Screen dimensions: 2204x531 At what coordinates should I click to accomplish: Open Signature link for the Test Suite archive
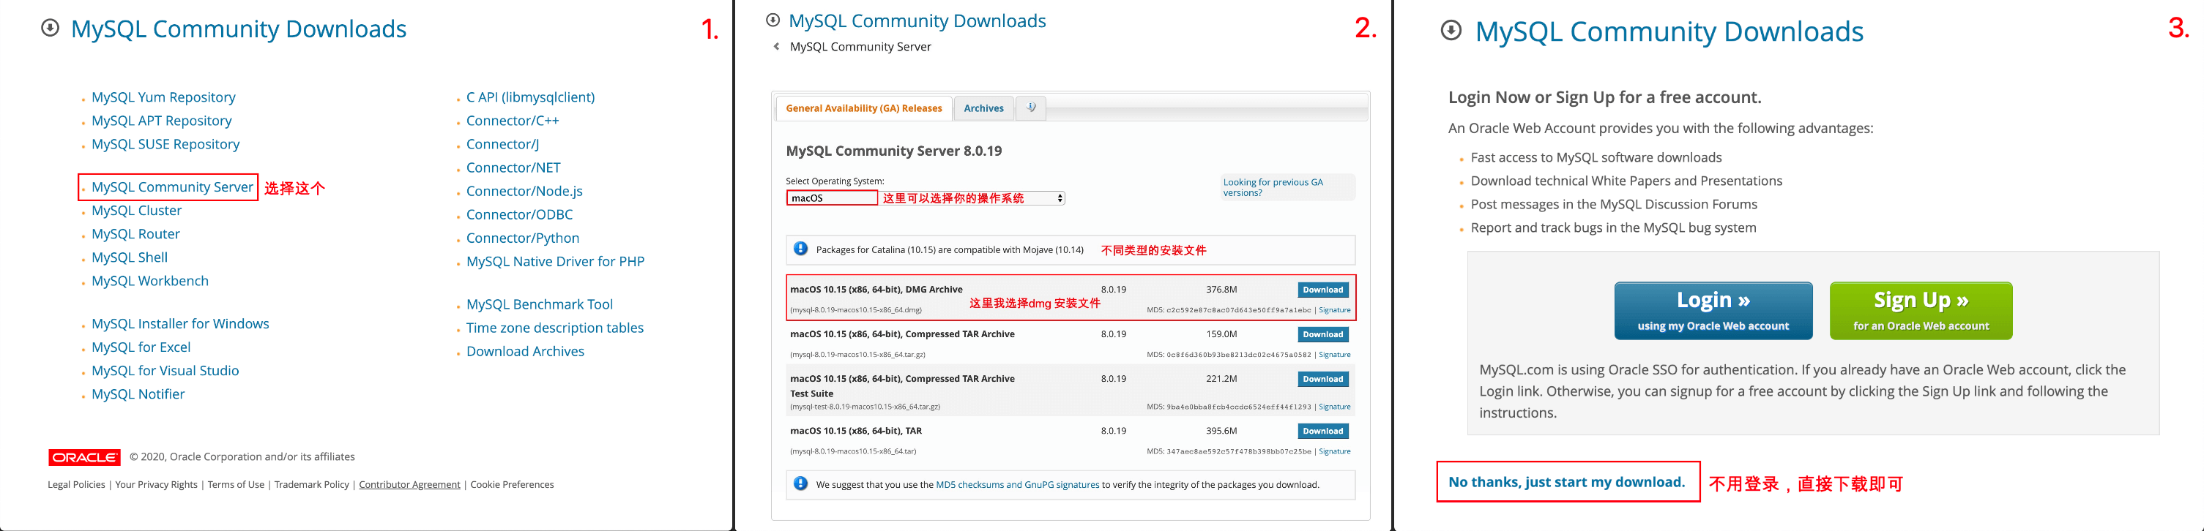click(1334, 407)
